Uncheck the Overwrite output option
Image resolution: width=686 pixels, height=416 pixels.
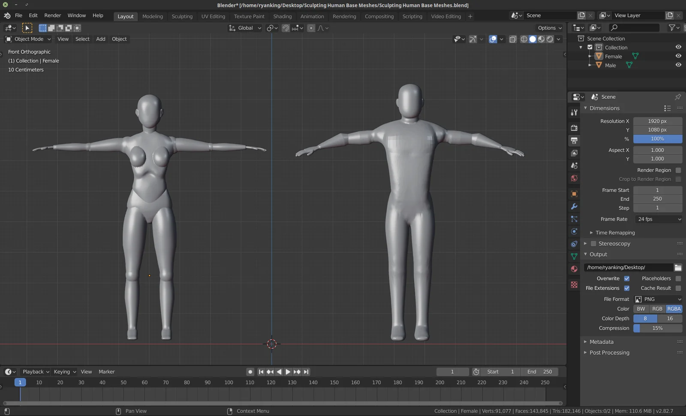(626, 278)
